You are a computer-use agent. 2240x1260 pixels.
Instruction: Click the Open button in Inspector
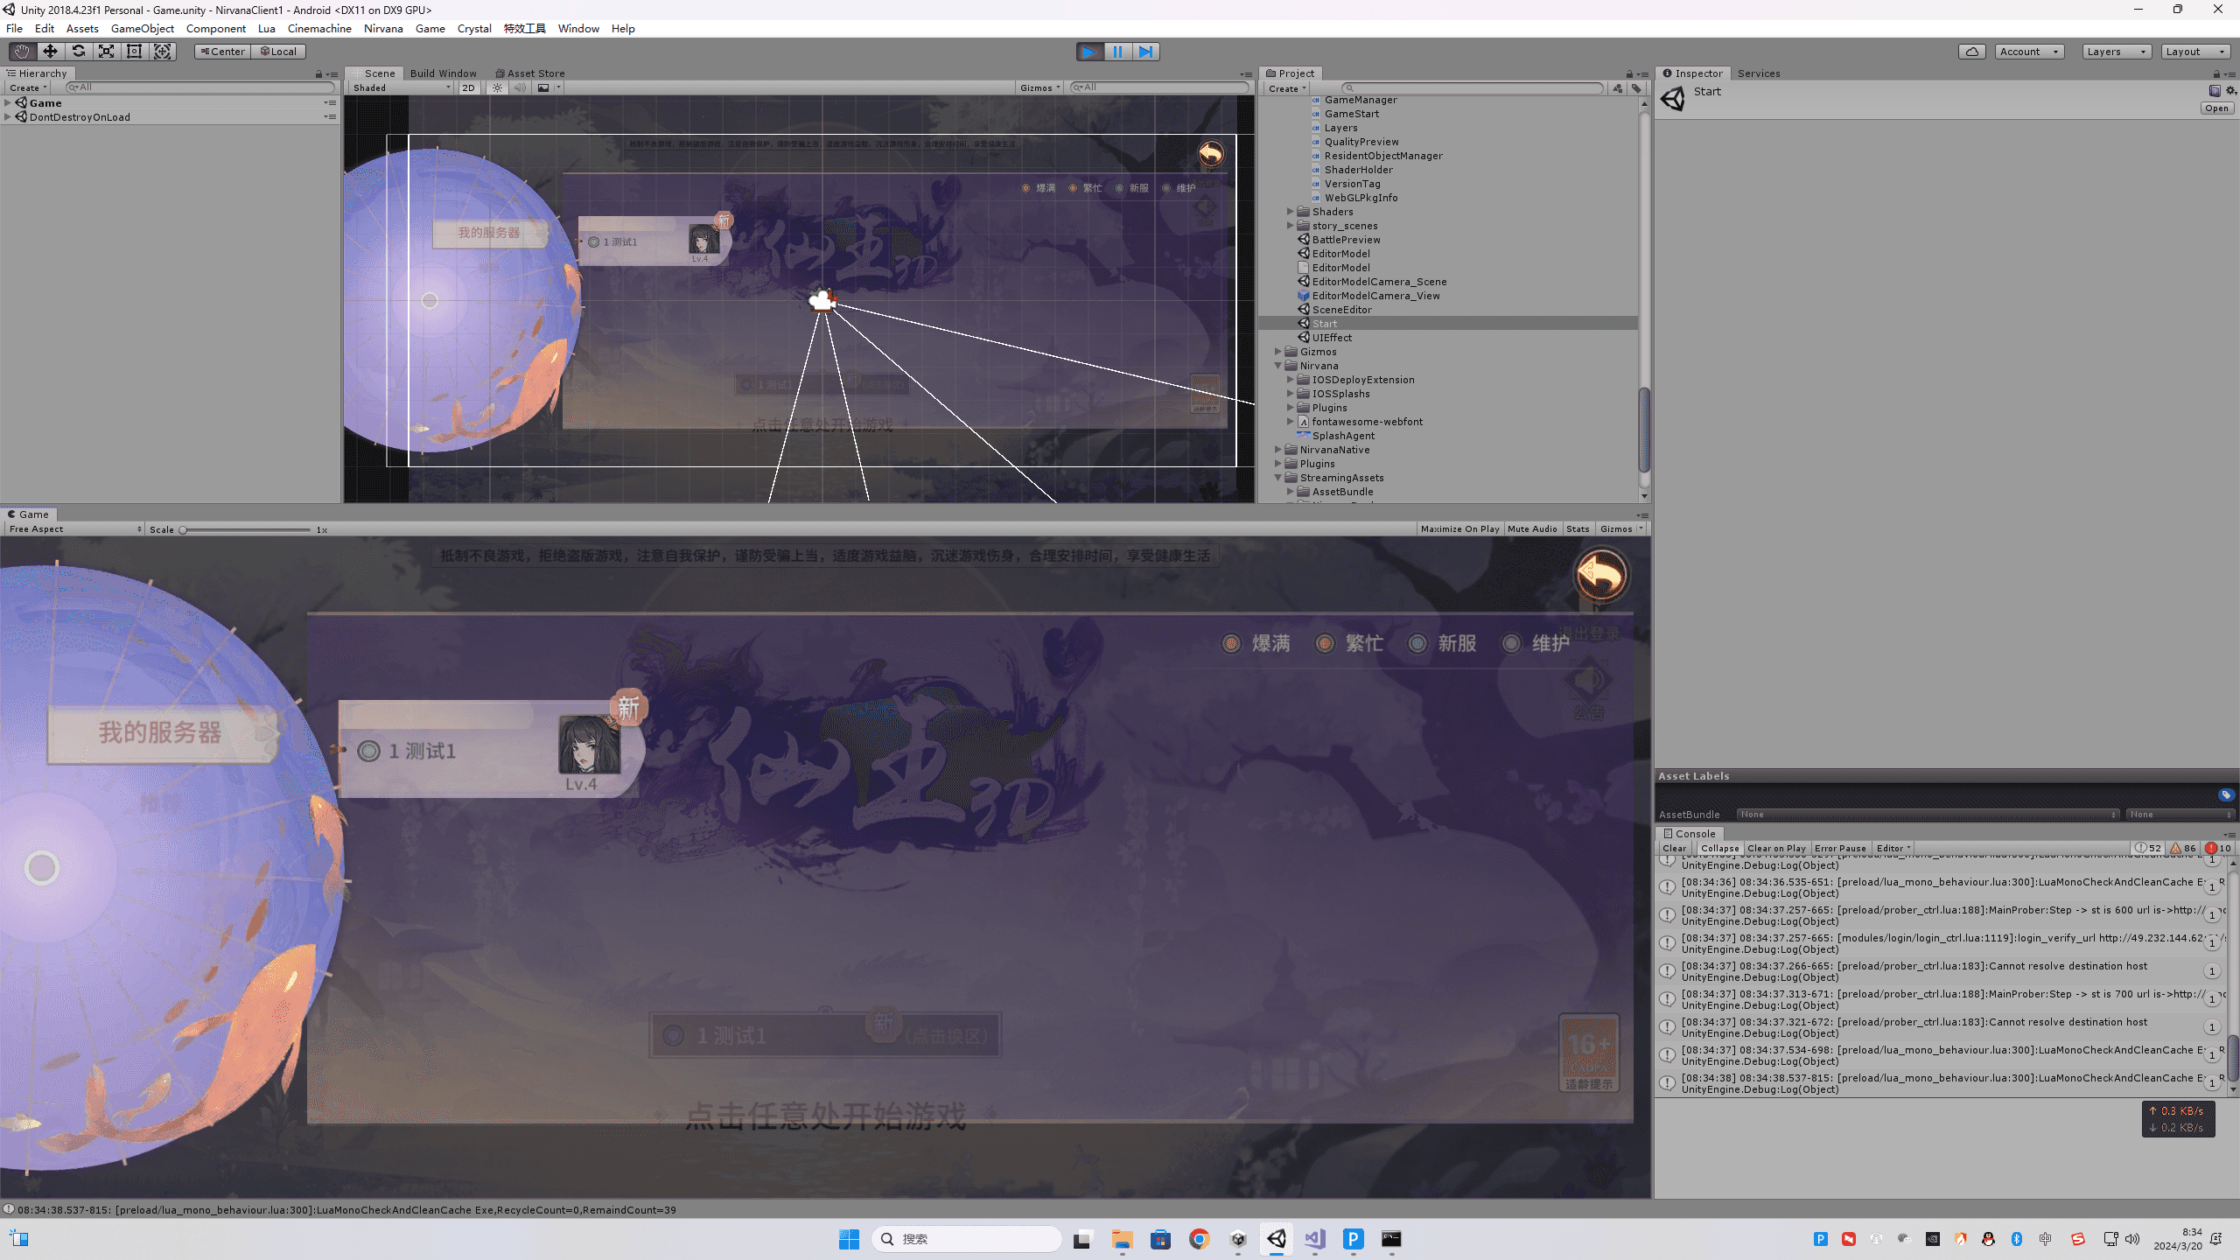(2216, 108)
